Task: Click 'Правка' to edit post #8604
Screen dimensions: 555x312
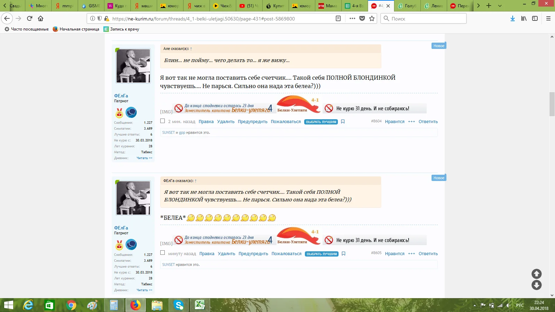Action: point(206,122)
